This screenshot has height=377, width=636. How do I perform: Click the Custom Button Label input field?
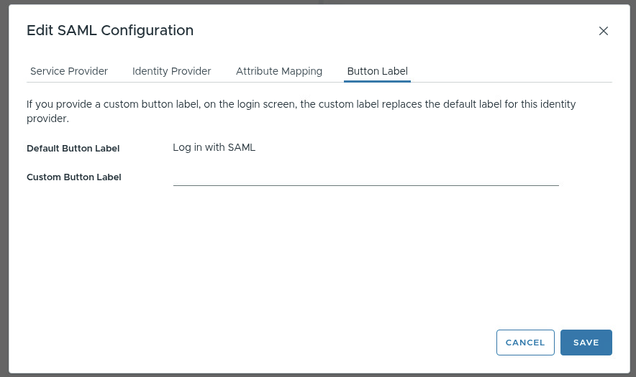pos(365,177)
